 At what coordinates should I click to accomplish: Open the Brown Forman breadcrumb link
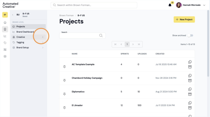66,15
